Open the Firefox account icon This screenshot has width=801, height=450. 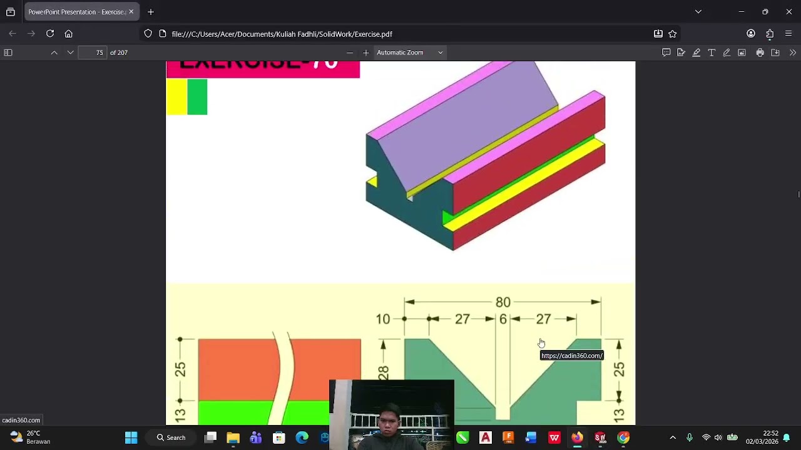pos(751,34)
